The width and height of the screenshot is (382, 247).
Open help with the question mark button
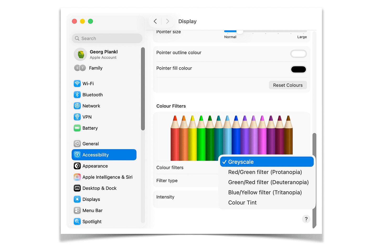coord(306,219)
